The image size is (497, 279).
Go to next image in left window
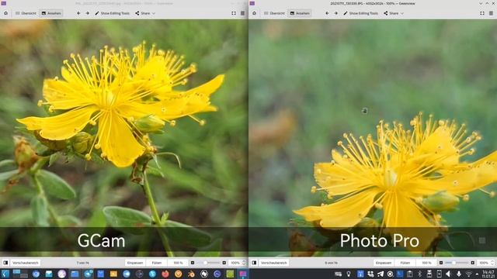coord(88,13)
